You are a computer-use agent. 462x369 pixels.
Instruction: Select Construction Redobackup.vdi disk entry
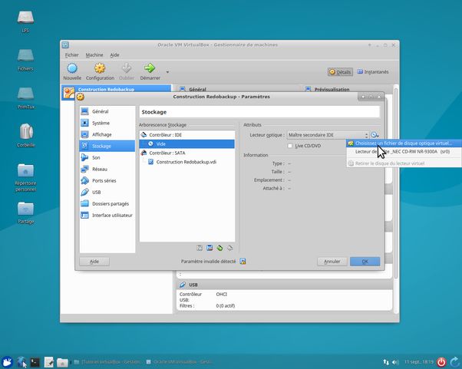[x=187, y=162]
